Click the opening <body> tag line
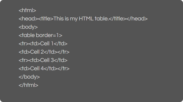The height and width of the screenshot is (102, 183). 28,27
